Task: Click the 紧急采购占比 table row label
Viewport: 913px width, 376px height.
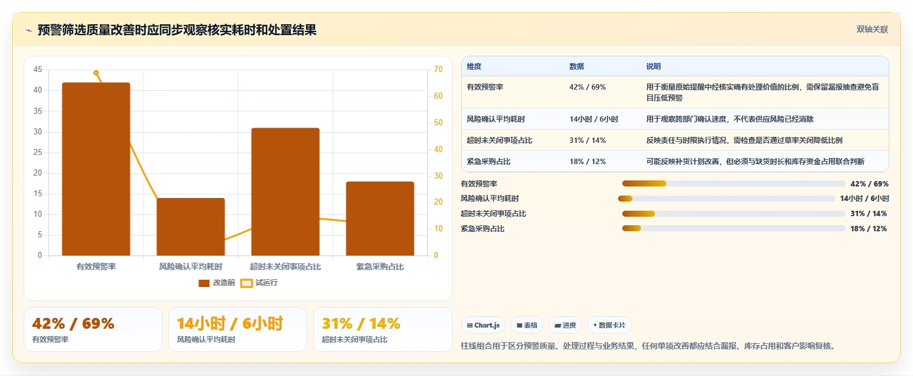Action: coord(488,162)
